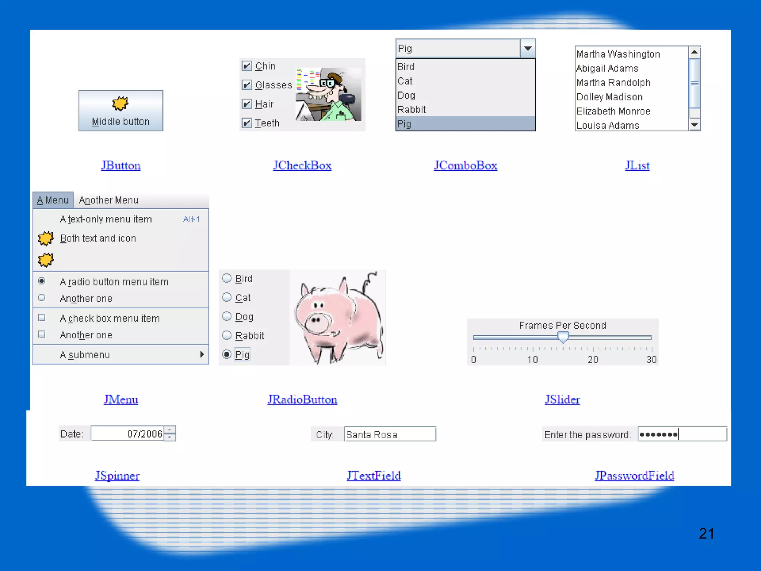Toggle the Teeth checkbox

click(247, 123)
